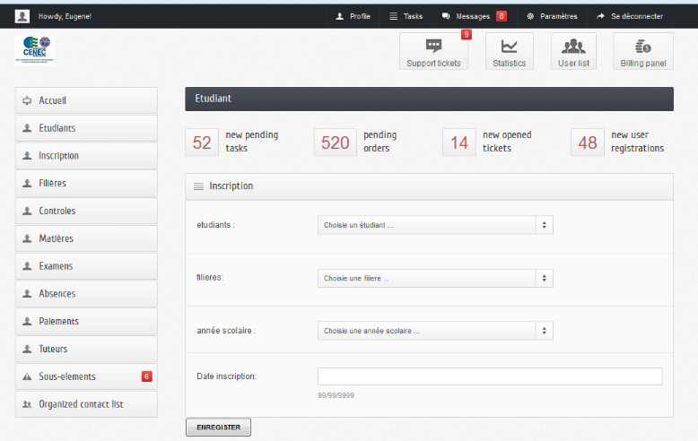Click Se déconnecter to log out

pyautogui.click(x=630, y=16)
